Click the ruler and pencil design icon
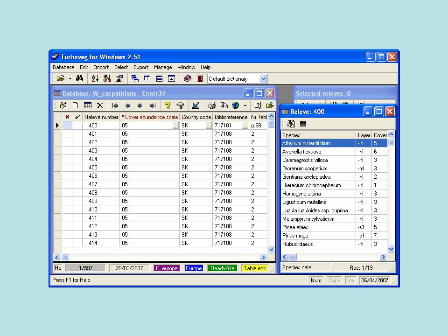 tap(196, 106)
